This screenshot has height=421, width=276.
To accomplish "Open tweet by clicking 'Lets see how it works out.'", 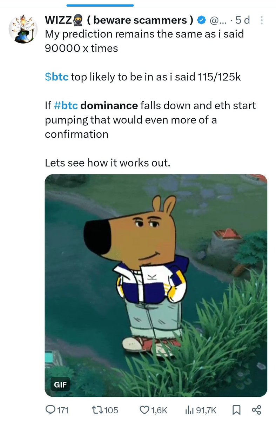I will coord(108,163).
